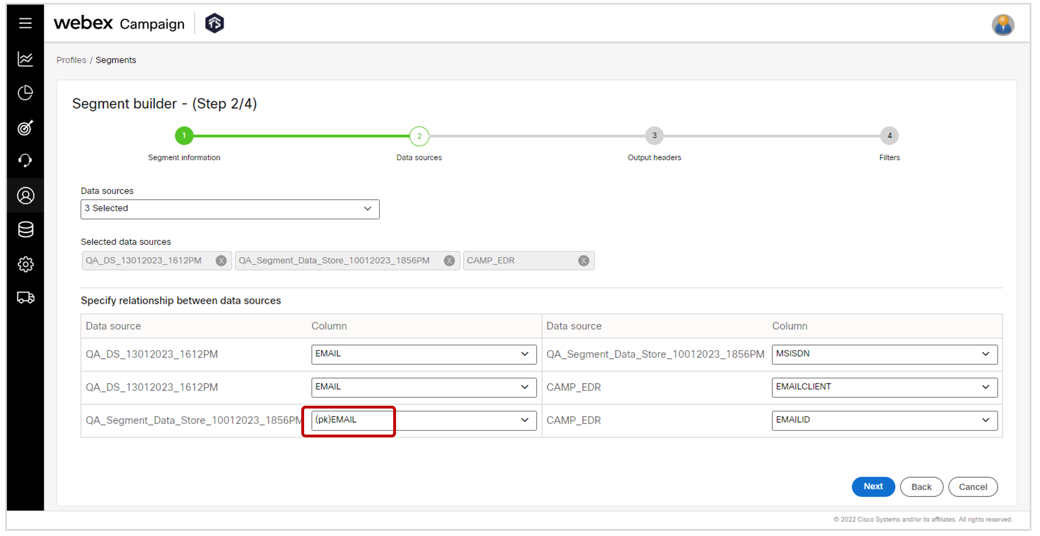Click the CAMP_EDR cell beside EMAILCLIENT

click(574, 388)
